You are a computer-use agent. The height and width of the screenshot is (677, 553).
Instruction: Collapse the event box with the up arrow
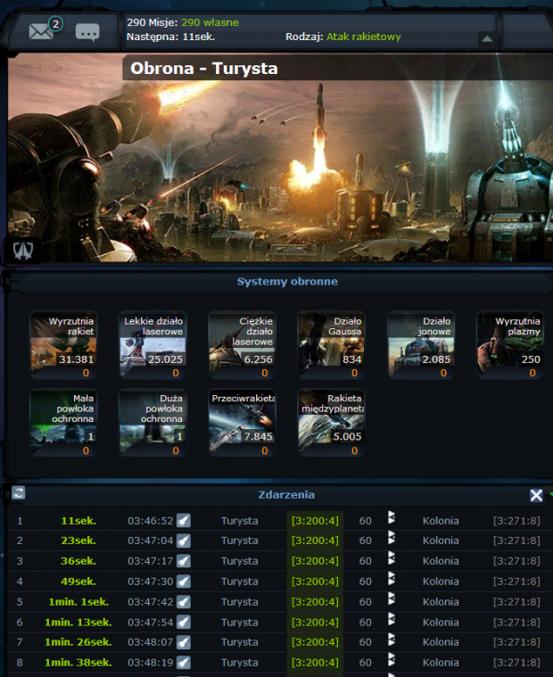[x=487, y=39]
